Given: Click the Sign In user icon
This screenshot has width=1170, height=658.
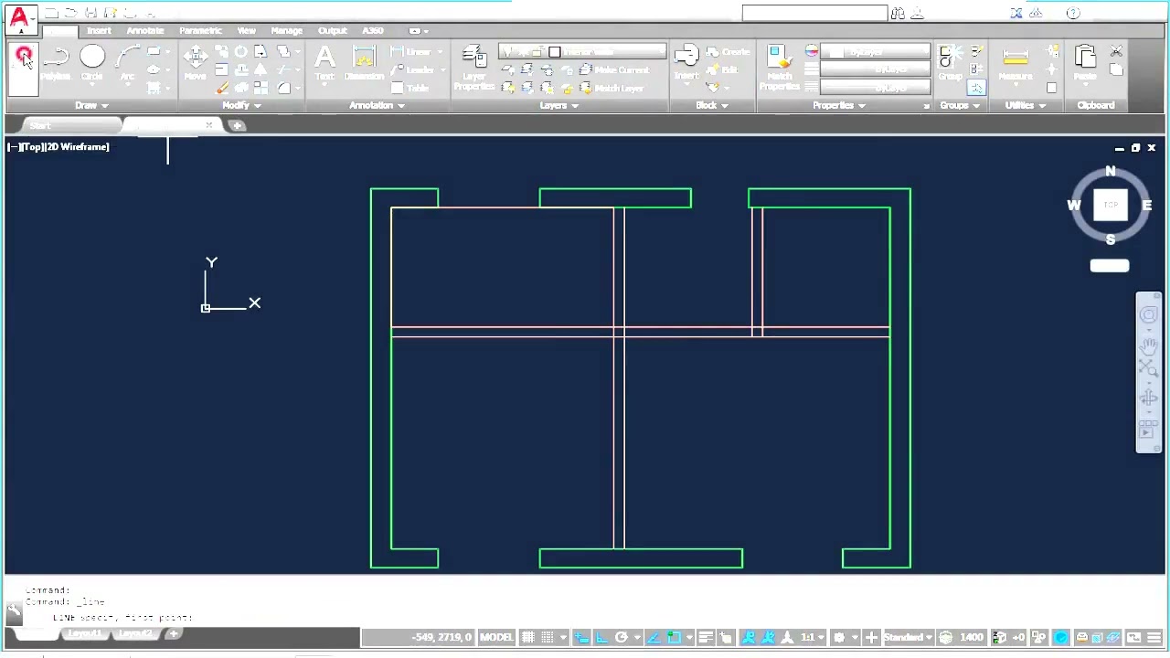Looking at the screenshot, I should coord(918,13).
